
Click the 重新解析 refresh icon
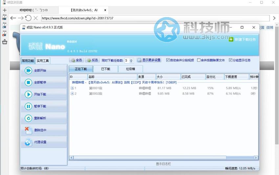click(x=28, y=118)
